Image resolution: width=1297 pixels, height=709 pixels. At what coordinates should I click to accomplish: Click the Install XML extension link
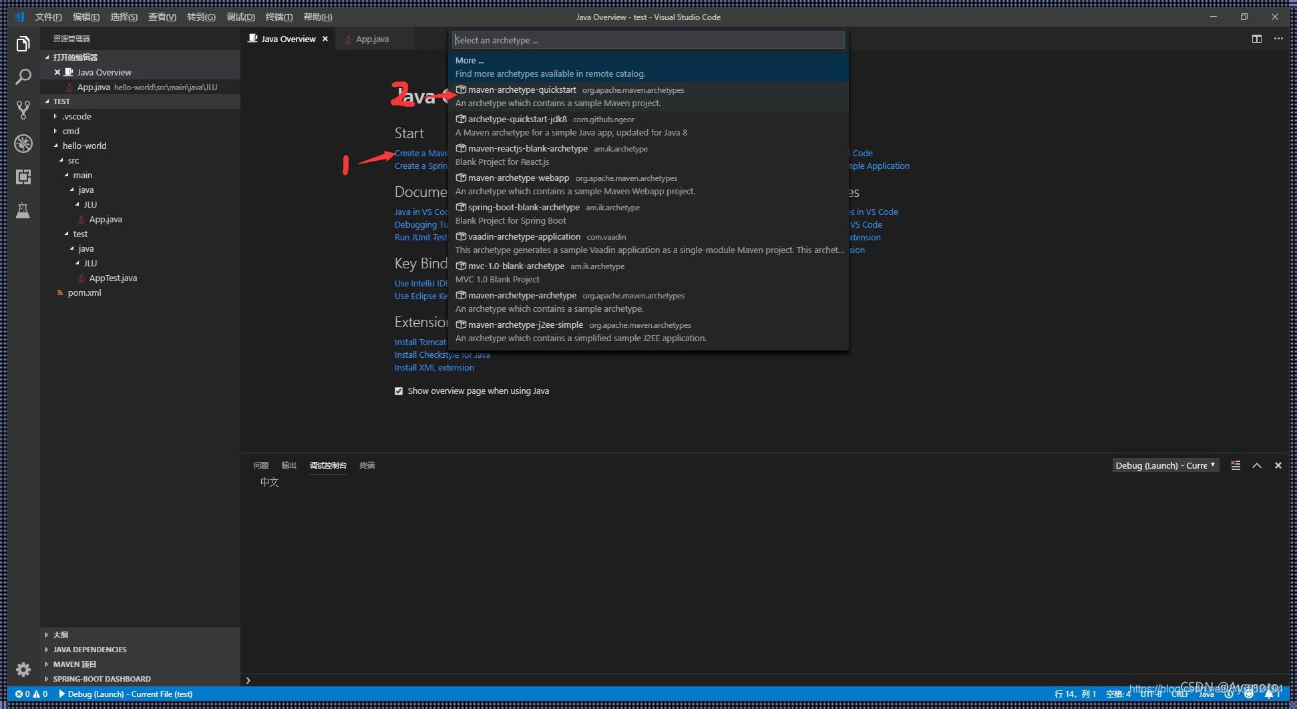point(434,367)
